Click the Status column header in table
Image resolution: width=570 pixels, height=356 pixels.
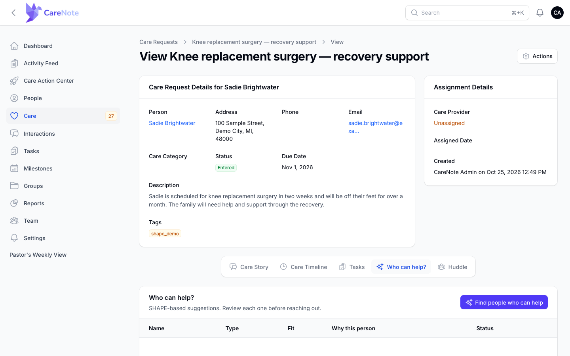(485, 328)
